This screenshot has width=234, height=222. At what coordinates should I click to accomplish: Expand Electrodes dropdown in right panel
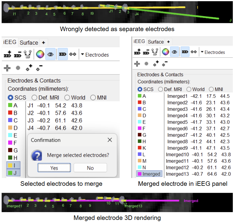pyautogui.click(x=212, y=52)
